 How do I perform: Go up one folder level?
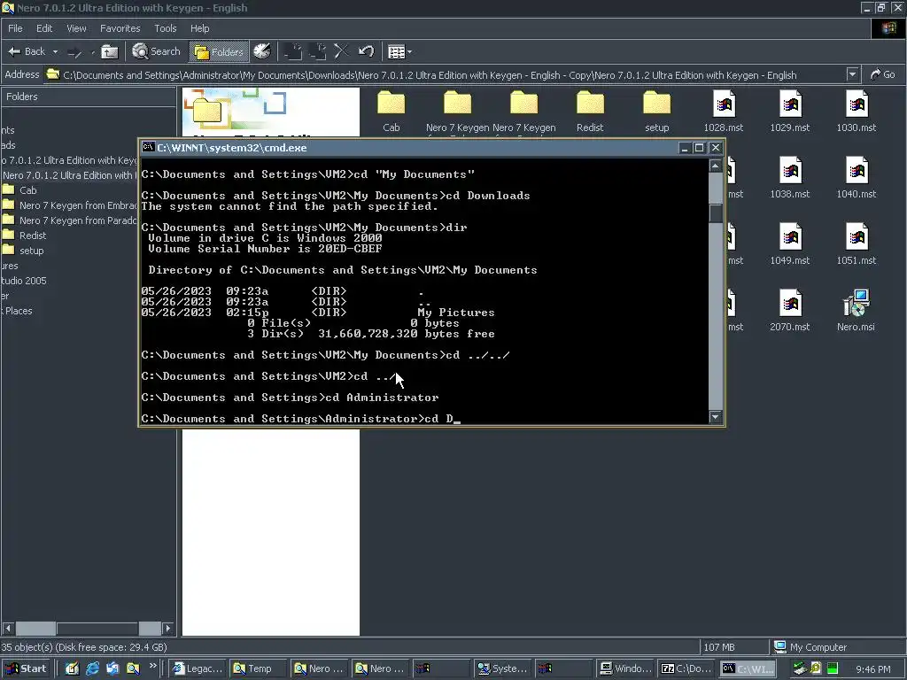pyautogui.click(x=109, y=51)
